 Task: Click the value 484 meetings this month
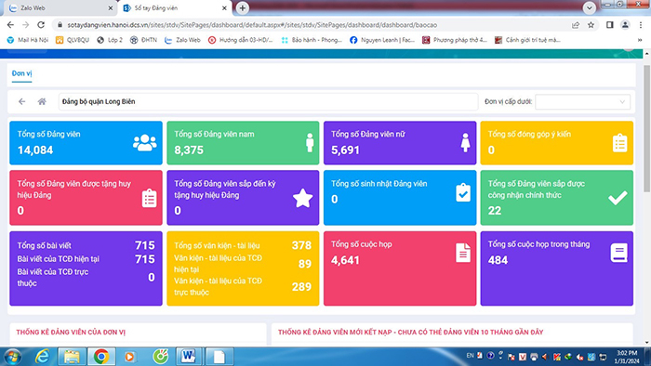[x=498, y=260]
